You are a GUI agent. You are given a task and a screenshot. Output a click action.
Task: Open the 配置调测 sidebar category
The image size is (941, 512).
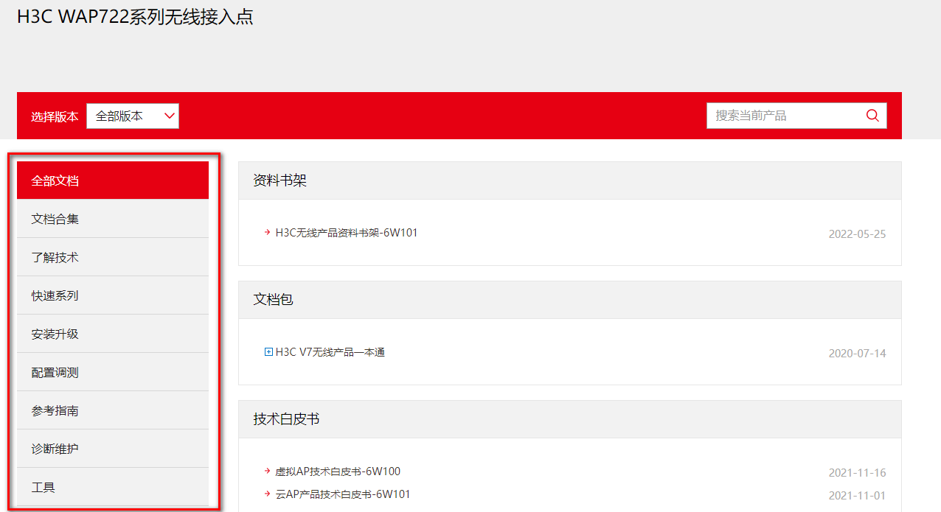coord(113,372)
